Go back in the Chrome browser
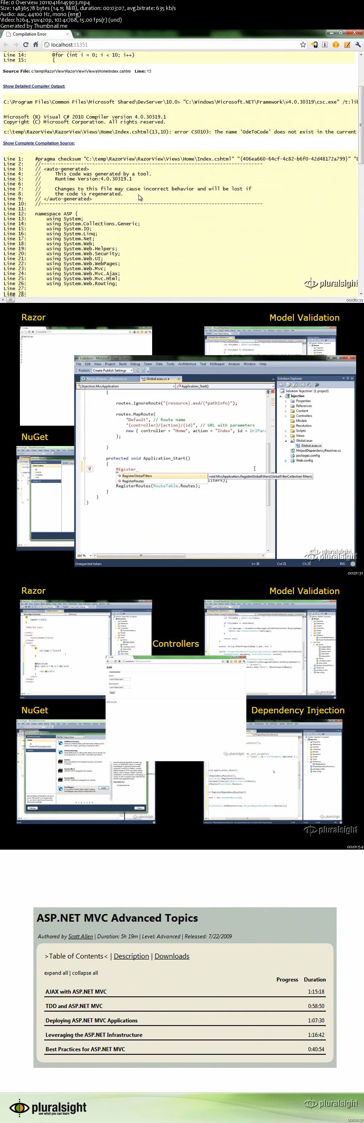 click(x=6, y=44)
